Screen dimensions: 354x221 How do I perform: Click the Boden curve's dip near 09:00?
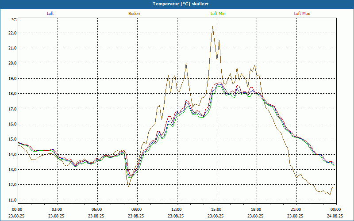129,186
